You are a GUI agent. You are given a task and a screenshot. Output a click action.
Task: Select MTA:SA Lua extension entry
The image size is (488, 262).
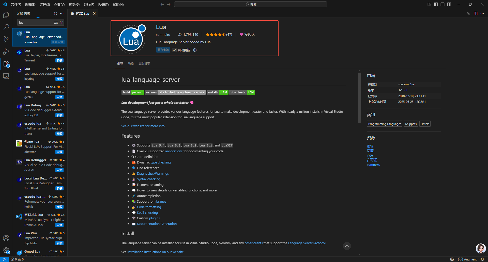click(x=40, y=220)
